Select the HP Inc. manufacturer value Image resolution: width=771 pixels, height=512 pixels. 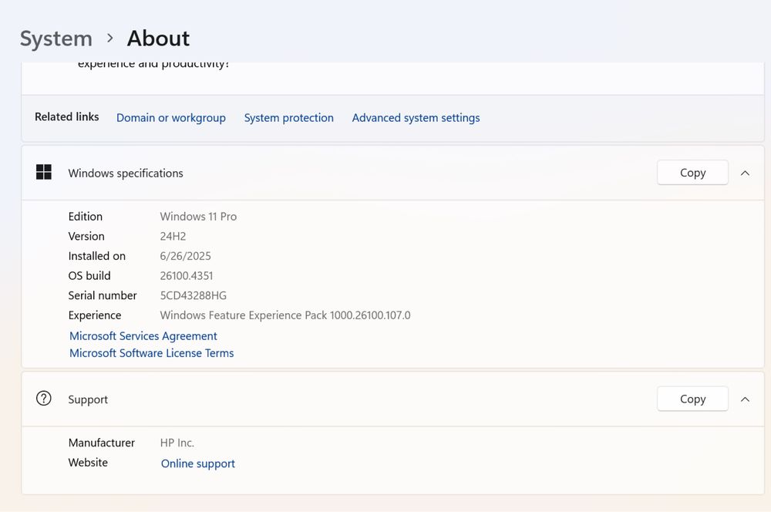pyautogui.click(x=177, y=443)
